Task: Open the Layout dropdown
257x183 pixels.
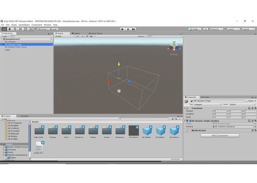Action: click(x=248, y=29)
